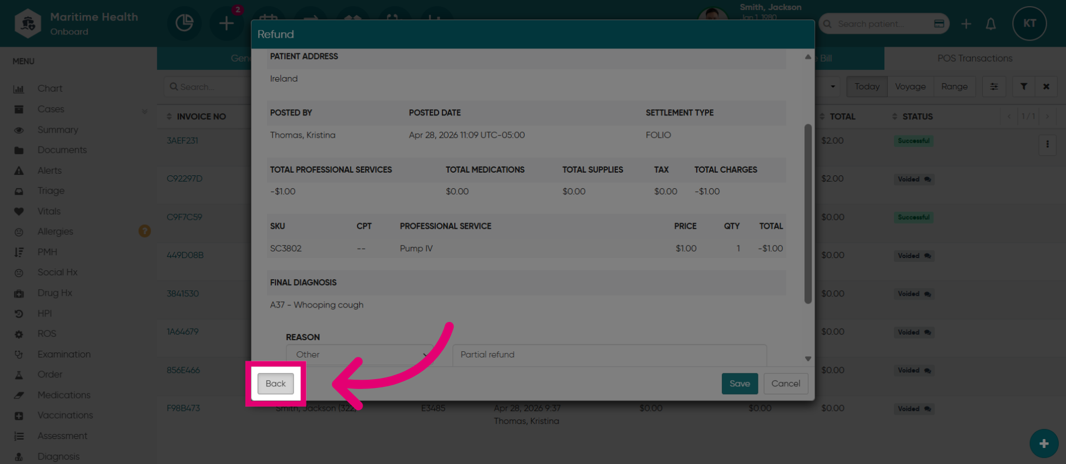Click the Order sidebar item
The image size is (1066, 464).
pos(49,375)
